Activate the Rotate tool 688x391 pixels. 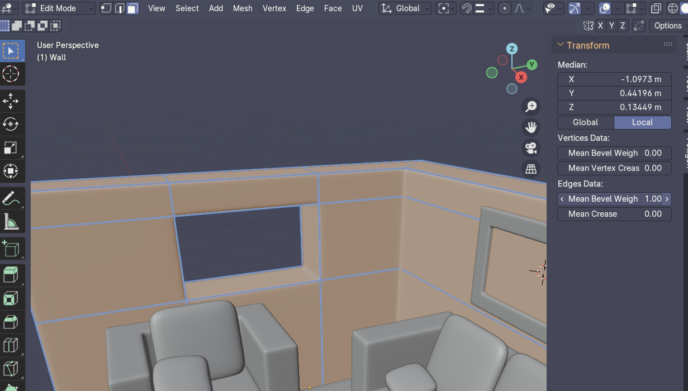[x=11, y=124]
